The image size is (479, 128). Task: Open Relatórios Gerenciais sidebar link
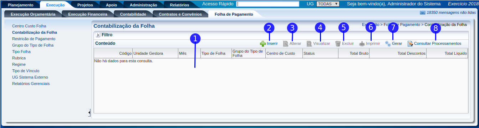[31, 84]
